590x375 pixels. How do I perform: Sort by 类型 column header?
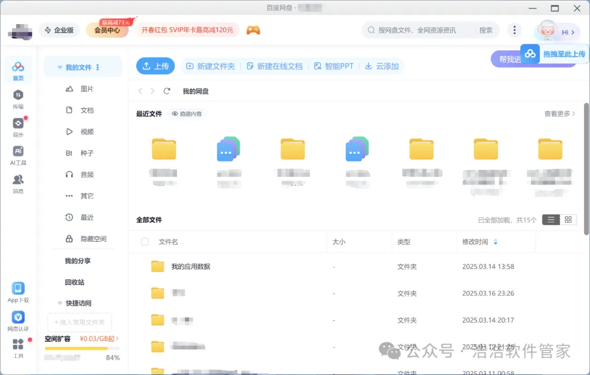click(404, 242)
